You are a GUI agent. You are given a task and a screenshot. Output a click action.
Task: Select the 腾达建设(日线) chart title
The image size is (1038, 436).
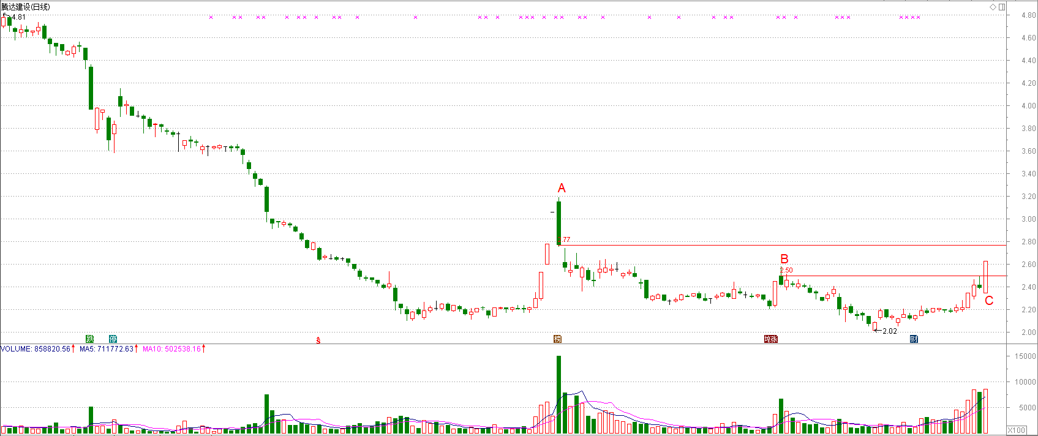click(x=26, y=6)
